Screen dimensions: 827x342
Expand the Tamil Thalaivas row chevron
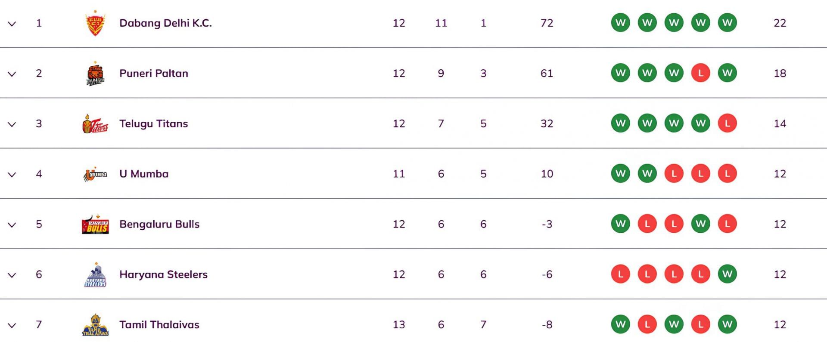(x=12, y=326)
